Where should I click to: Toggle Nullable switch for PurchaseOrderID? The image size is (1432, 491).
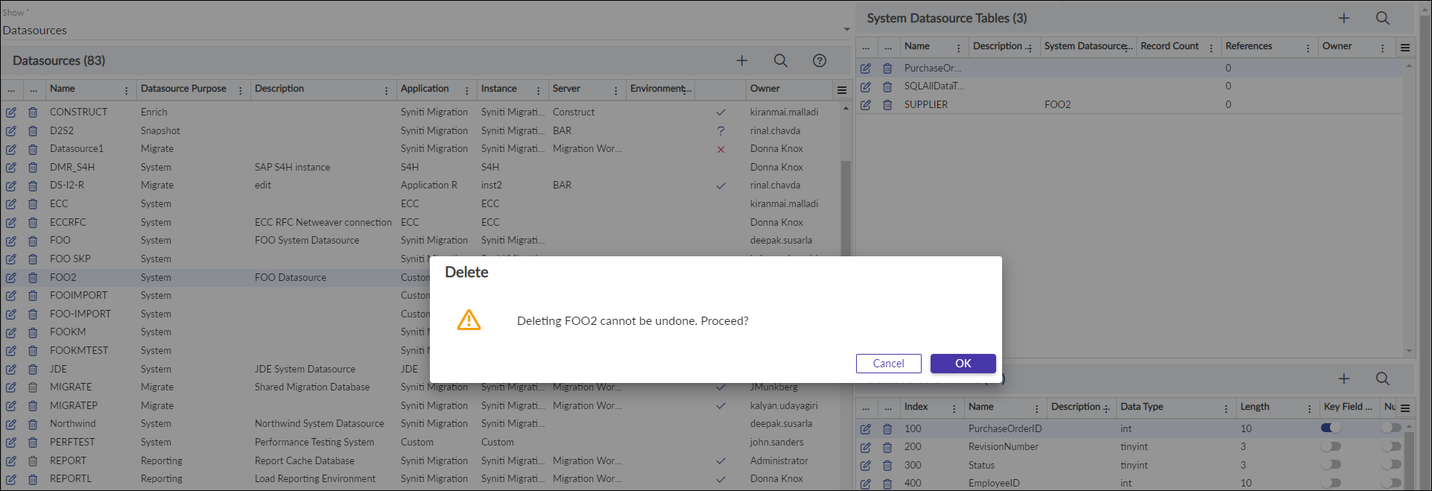[x=1391, y=428]
